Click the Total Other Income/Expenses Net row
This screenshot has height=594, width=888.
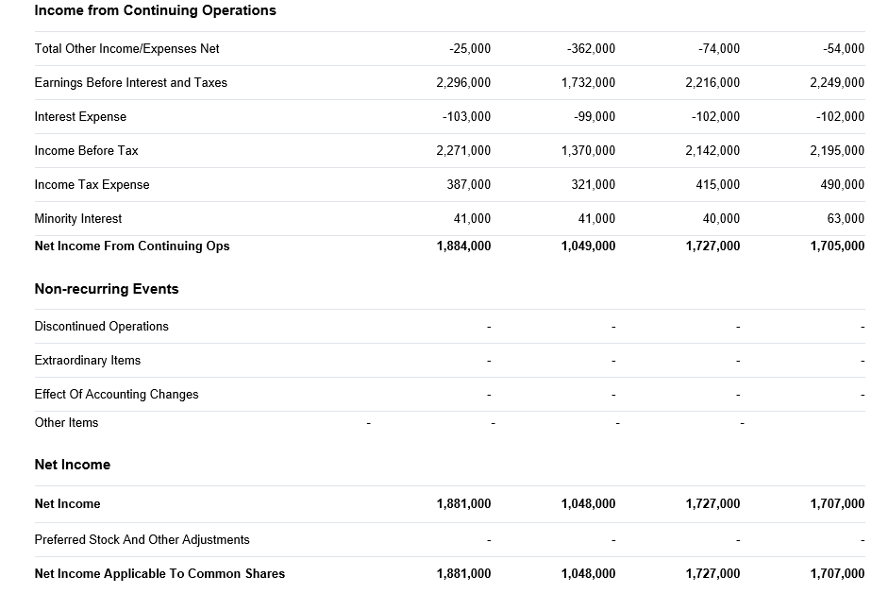pos(126,48)
